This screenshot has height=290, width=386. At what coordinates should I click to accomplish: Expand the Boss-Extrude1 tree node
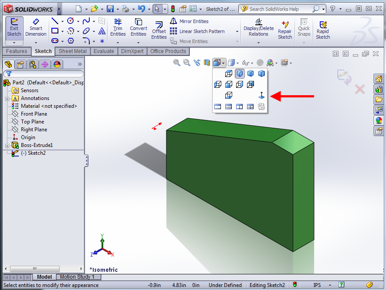click(7, 145)
